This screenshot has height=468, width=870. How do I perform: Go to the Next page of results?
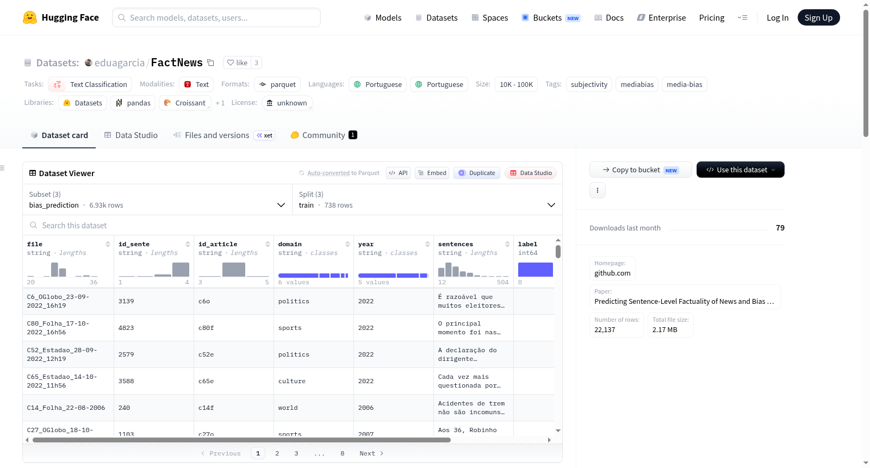371,453
